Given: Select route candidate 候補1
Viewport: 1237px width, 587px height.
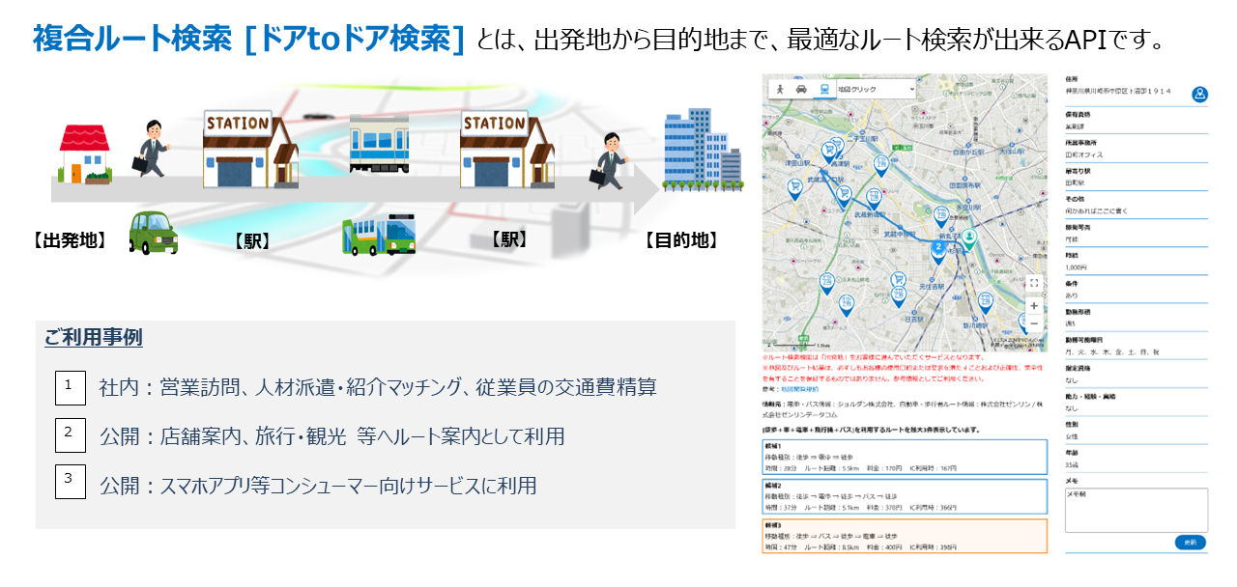Looking at the screenshot, I should (x=904, y=457).
